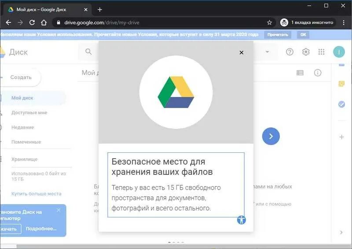Open Keep notes side panel icon
The image size is (352, 249).
341,84
